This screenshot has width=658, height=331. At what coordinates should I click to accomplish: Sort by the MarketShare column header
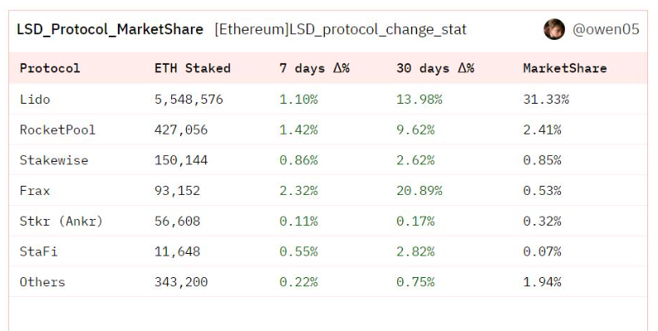565,68
